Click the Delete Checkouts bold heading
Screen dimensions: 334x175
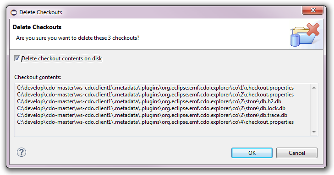click(x=37, y=27)
